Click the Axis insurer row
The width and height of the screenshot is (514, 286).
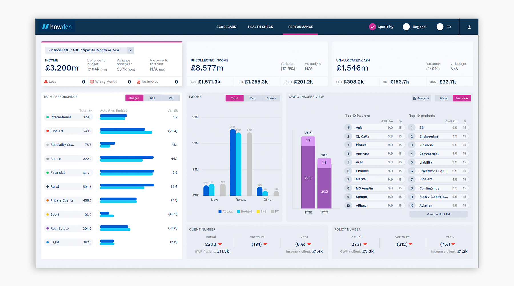coord(374,128)
